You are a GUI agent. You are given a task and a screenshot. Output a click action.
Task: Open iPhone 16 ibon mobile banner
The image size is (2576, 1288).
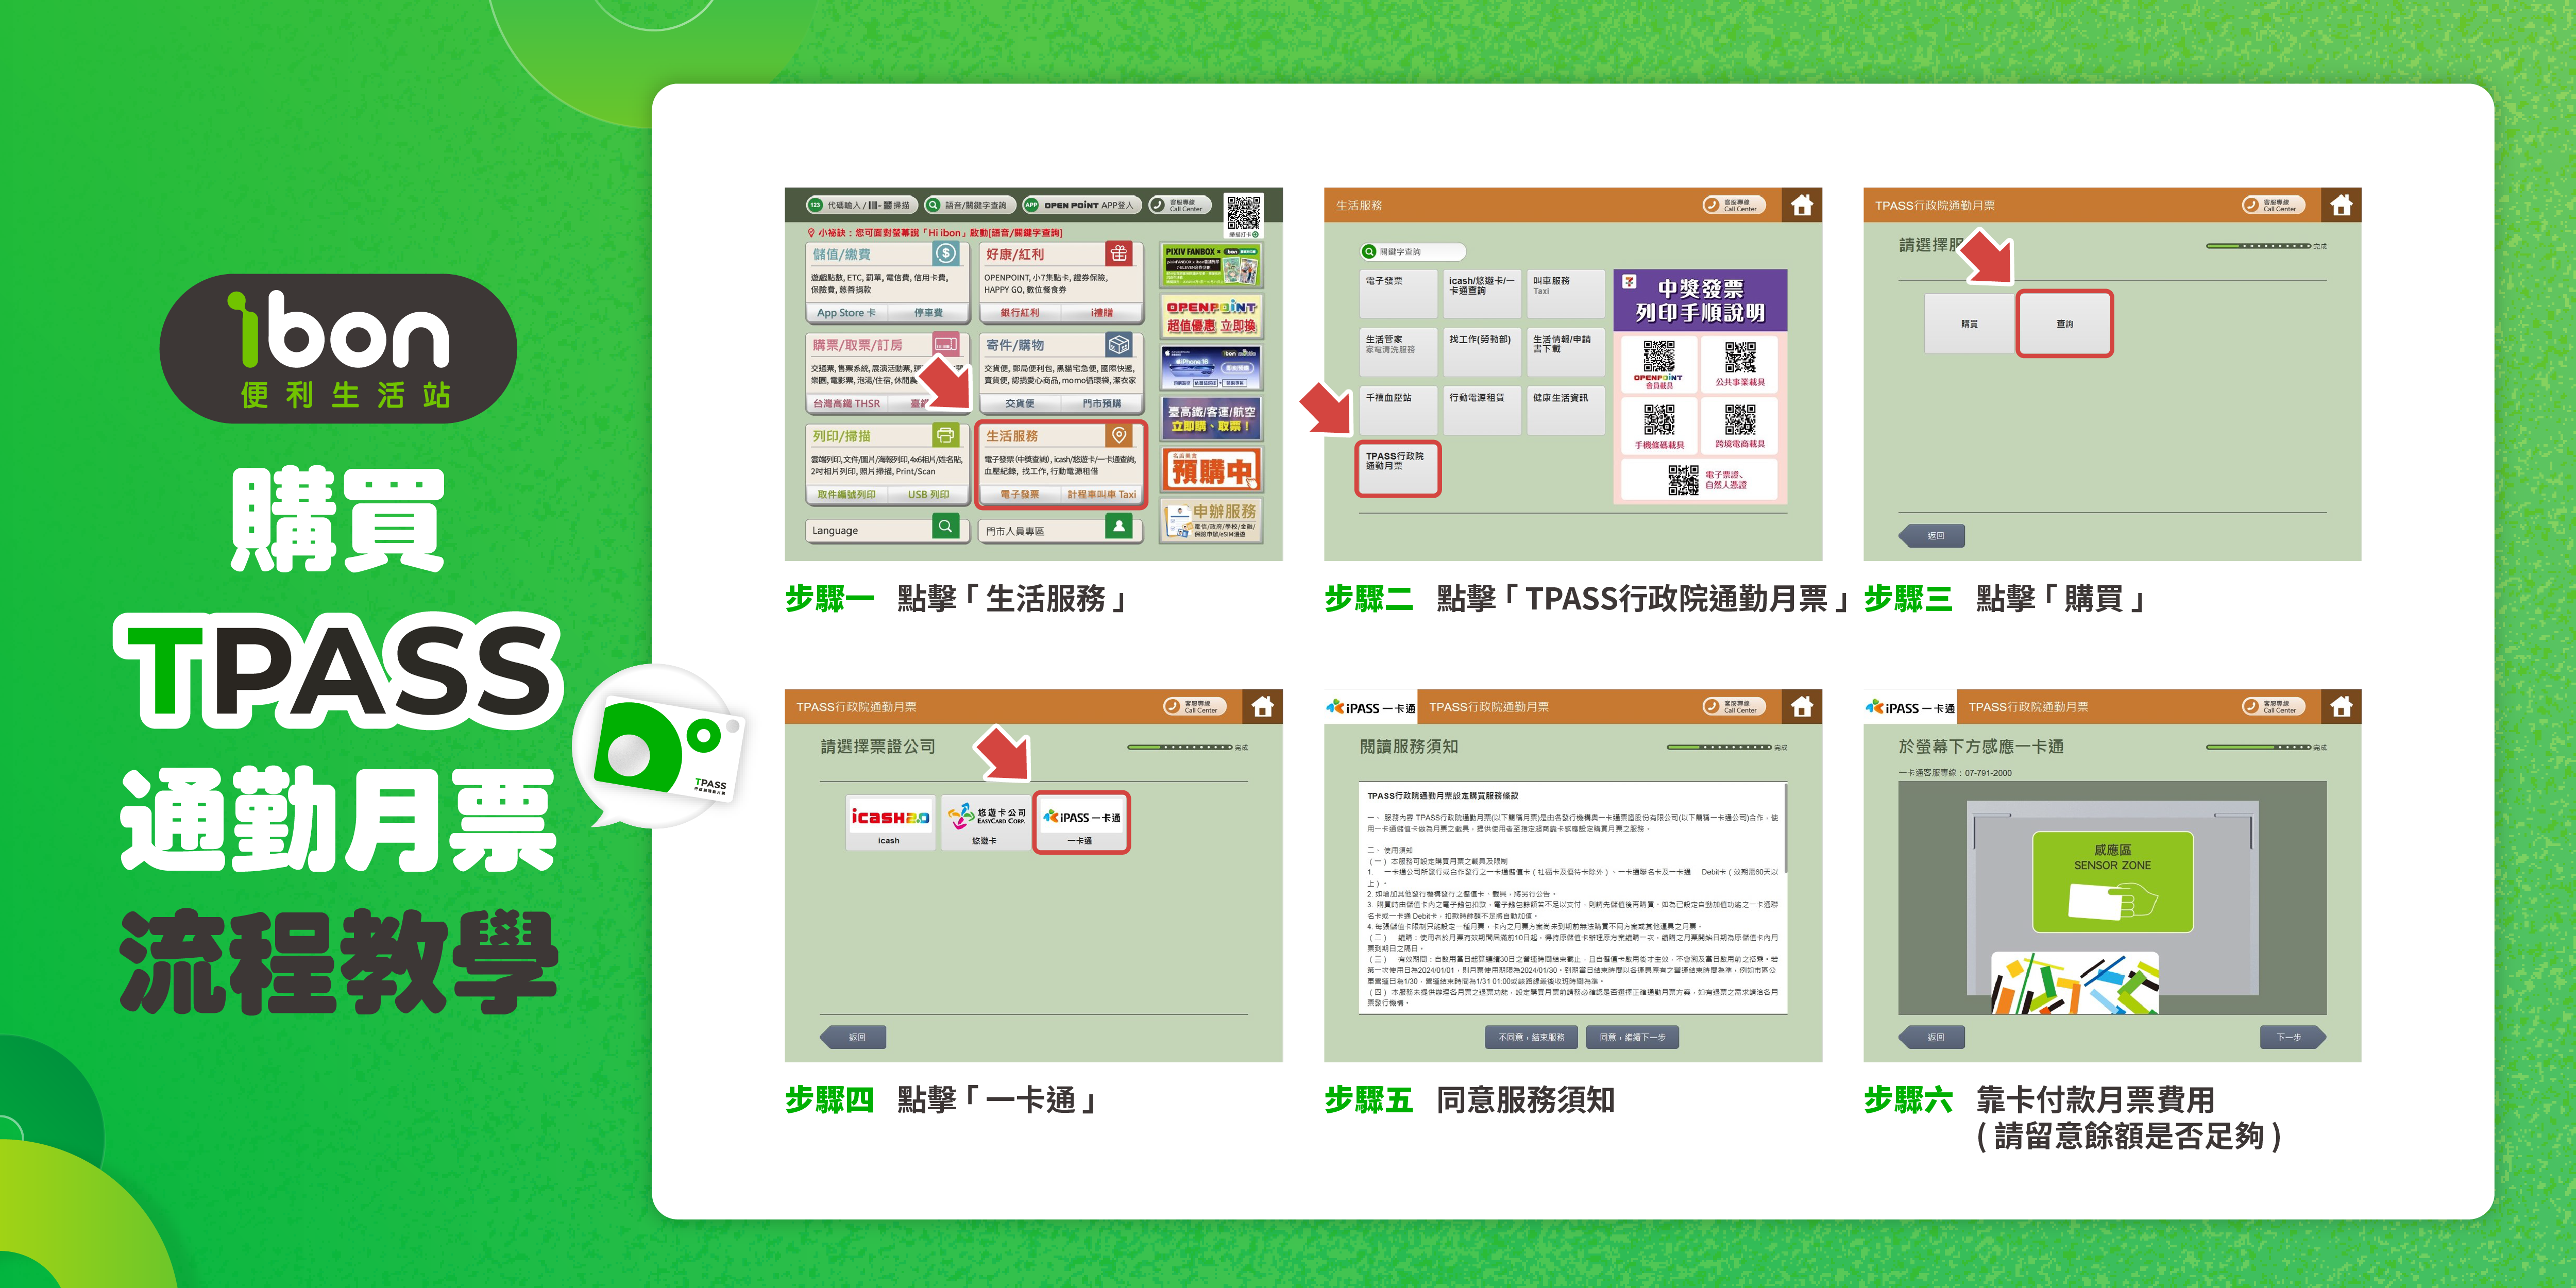coord(1211,368)
